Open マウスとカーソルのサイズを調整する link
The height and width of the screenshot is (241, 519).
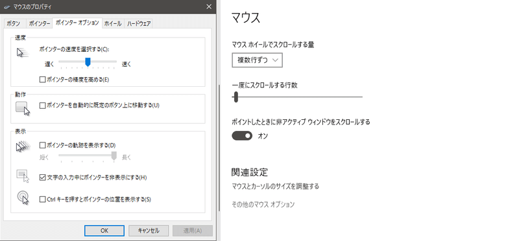tap(275, 187)
